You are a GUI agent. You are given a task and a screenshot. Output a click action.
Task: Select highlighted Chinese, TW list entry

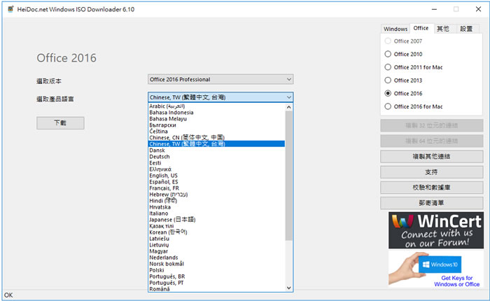(216, 143)
